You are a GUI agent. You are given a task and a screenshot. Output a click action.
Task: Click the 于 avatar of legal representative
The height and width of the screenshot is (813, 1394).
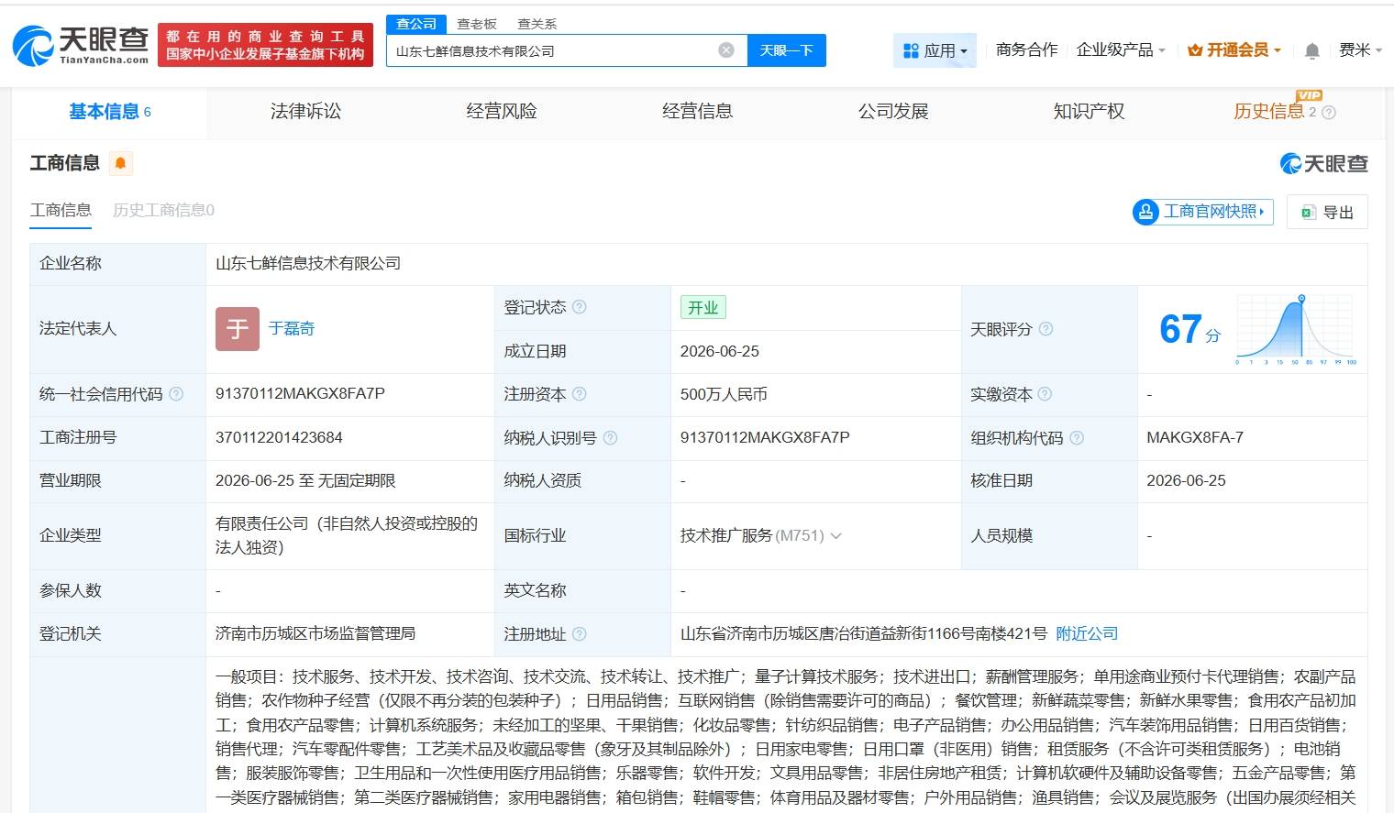(x=238, y=329)
